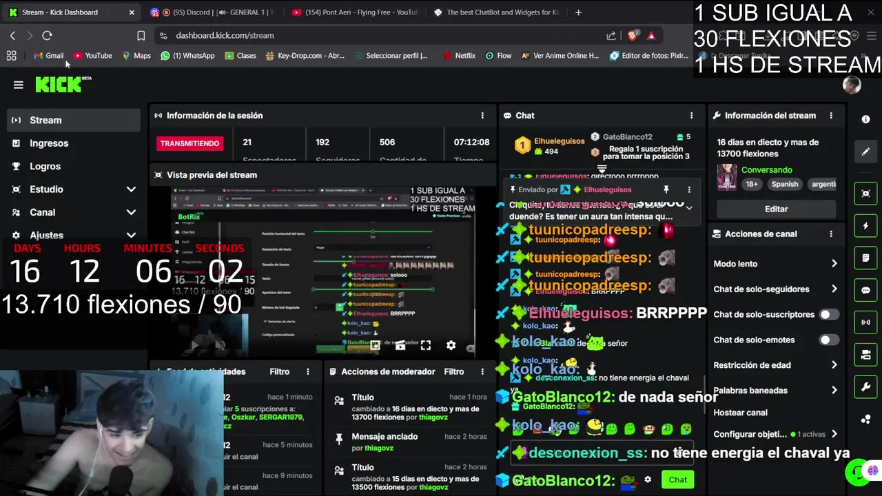Viewport: 882px width, 496px height.
Task: Toggle Chat de solo-suscriptores switch
Action: [x=829, y=315]
